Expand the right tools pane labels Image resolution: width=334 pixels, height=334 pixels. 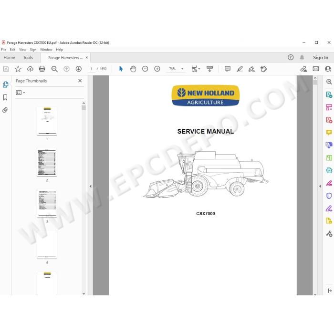pos(330,291)
